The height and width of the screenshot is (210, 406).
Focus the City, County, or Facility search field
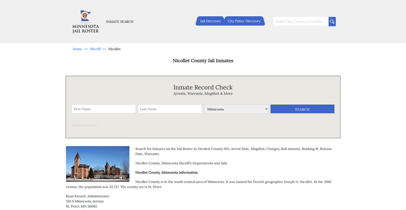pos(300,22)
